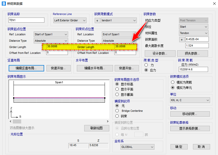Click the 应力 value field 1520914.6
Viewport: 218px width, 155px height.
tap(193, 69)
